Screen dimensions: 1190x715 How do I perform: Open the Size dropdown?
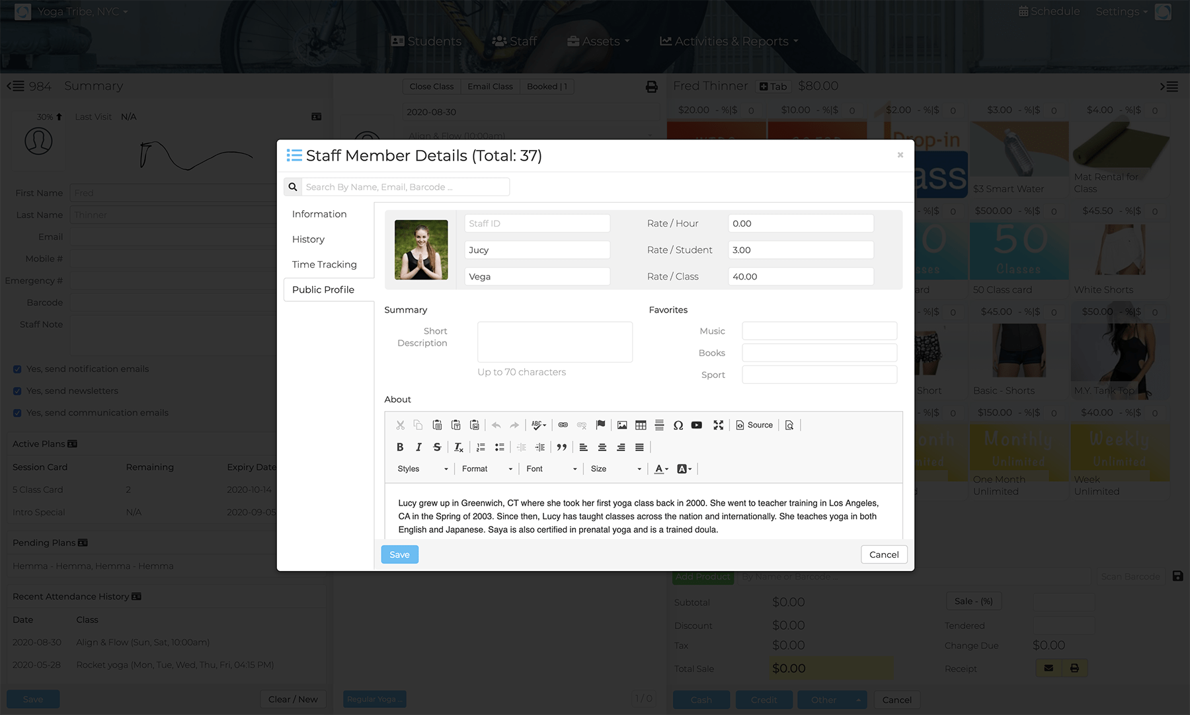coord(616,469)
